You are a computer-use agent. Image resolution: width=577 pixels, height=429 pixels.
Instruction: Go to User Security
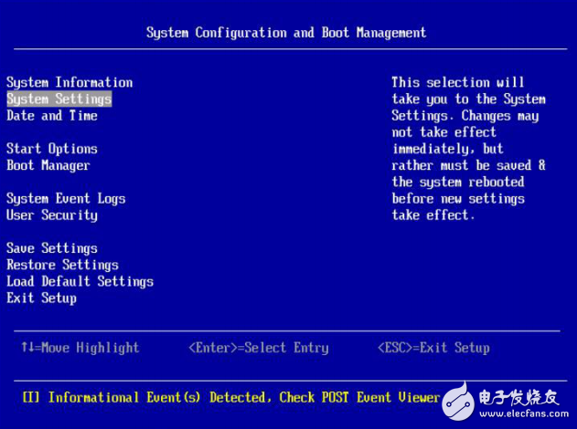51,215
